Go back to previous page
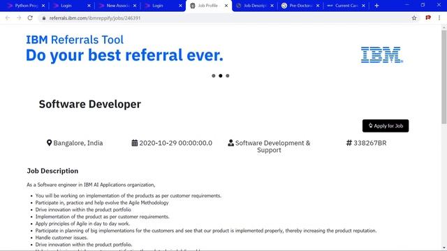Image resolution: width=447 pixels, height=251 pixels. pyautogui.click(x=8, y=18)
